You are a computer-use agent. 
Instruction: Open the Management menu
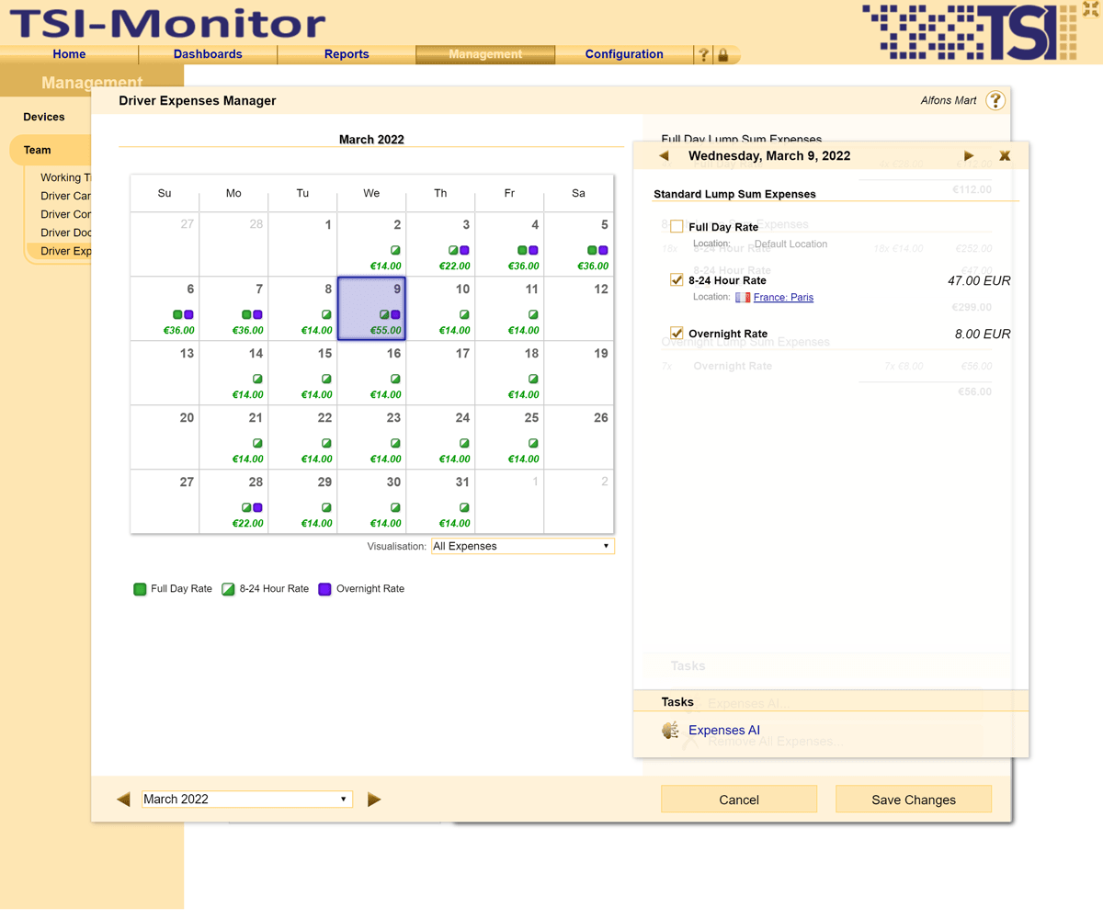(x=485, y=54)
